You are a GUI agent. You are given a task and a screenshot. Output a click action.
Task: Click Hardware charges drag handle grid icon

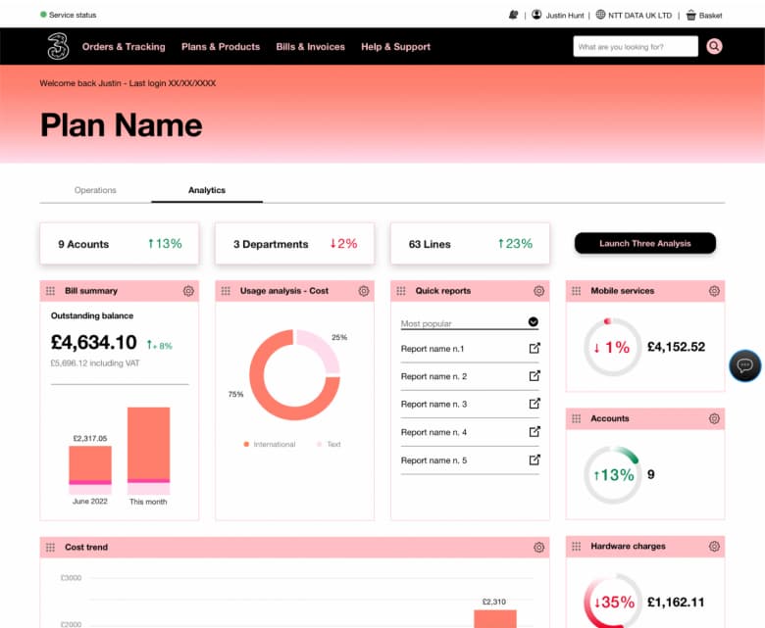click(x=576, y=546)
